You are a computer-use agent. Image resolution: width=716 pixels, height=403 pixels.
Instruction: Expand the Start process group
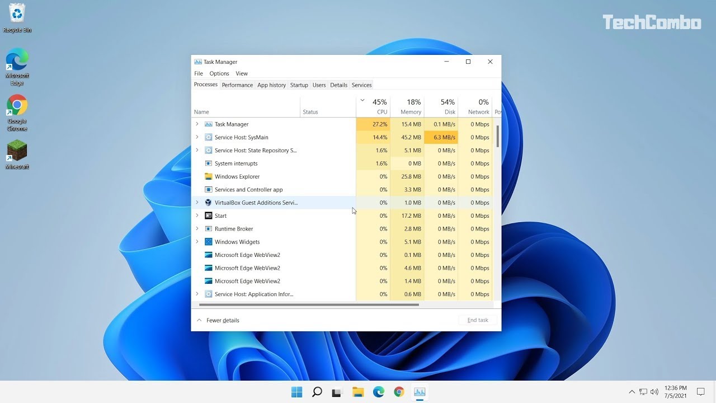(x=197, y=215)
